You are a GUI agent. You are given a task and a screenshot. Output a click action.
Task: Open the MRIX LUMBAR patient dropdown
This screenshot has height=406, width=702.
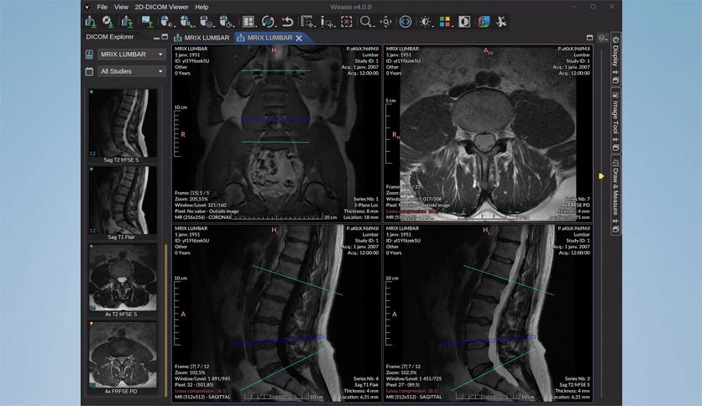(x=132, y=54)
